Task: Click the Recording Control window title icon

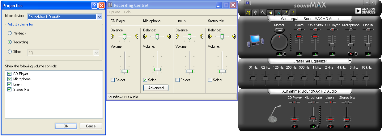Action: click(110, 5)
